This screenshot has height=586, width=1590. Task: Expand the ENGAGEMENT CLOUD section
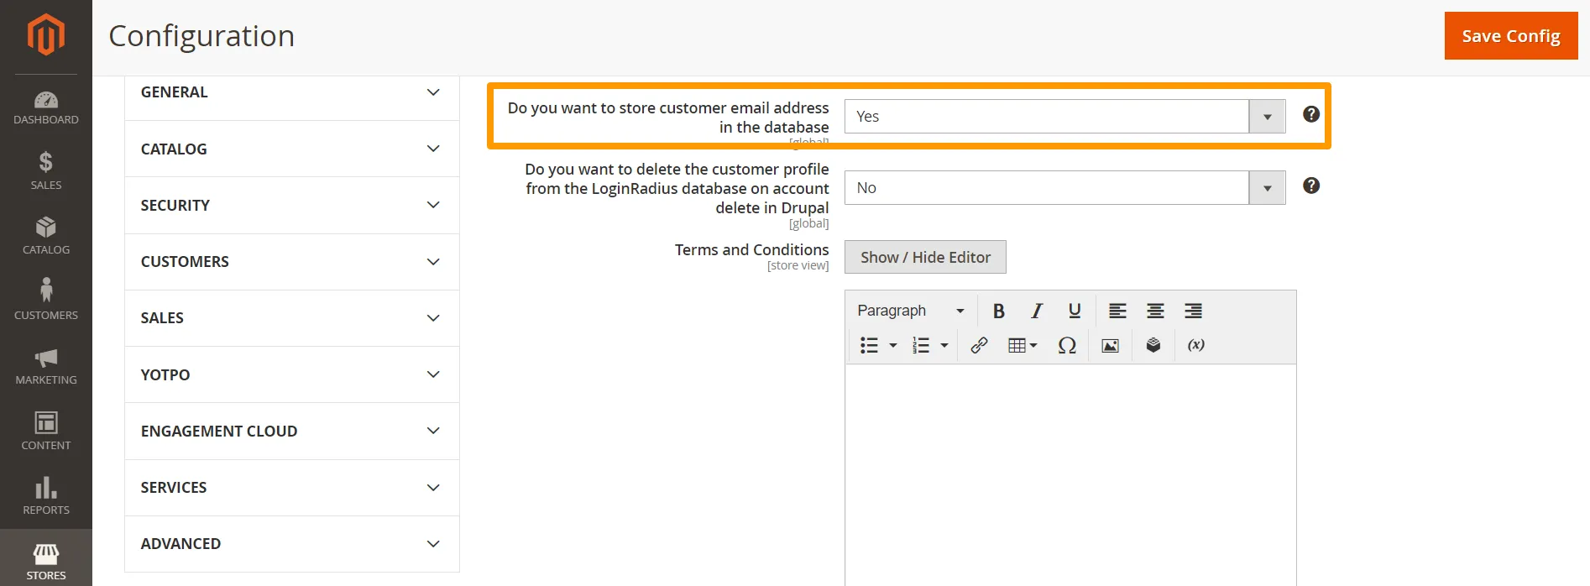pyautogui.click(x=291, y=432)
